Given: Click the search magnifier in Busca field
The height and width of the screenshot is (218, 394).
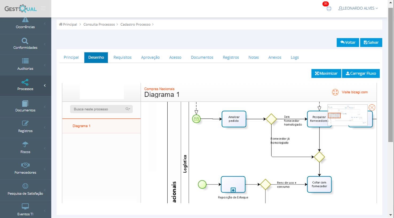Looking at the screenshot, I should click(x=128, y=109).
